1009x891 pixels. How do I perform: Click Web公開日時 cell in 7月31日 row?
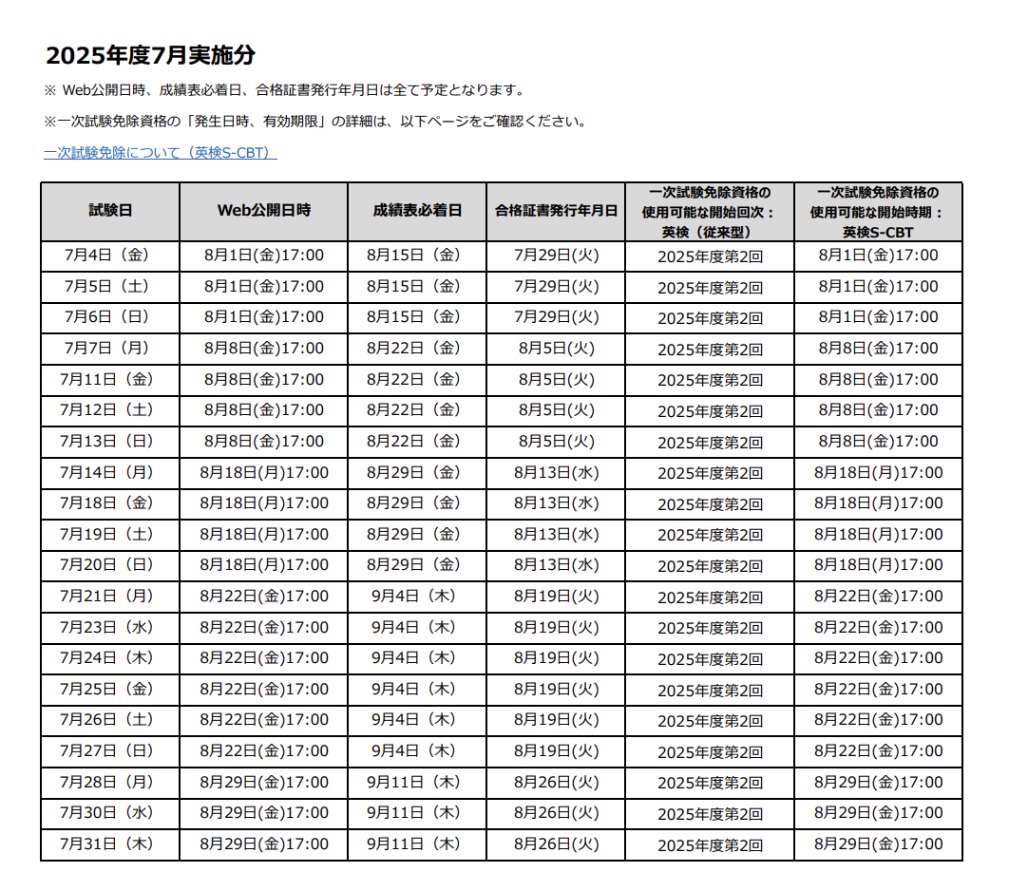(x=264, y=844)
